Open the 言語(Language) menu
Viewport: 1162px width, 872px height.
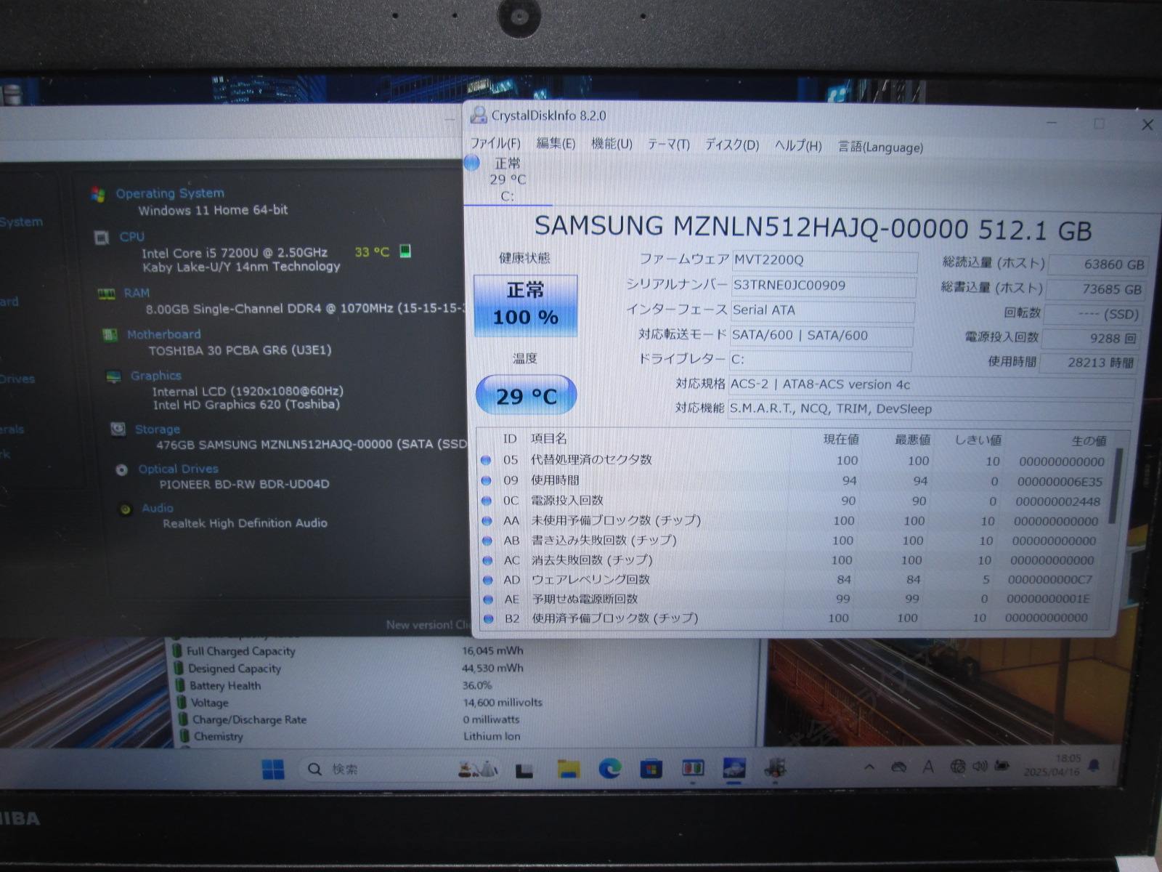point(880,147)
